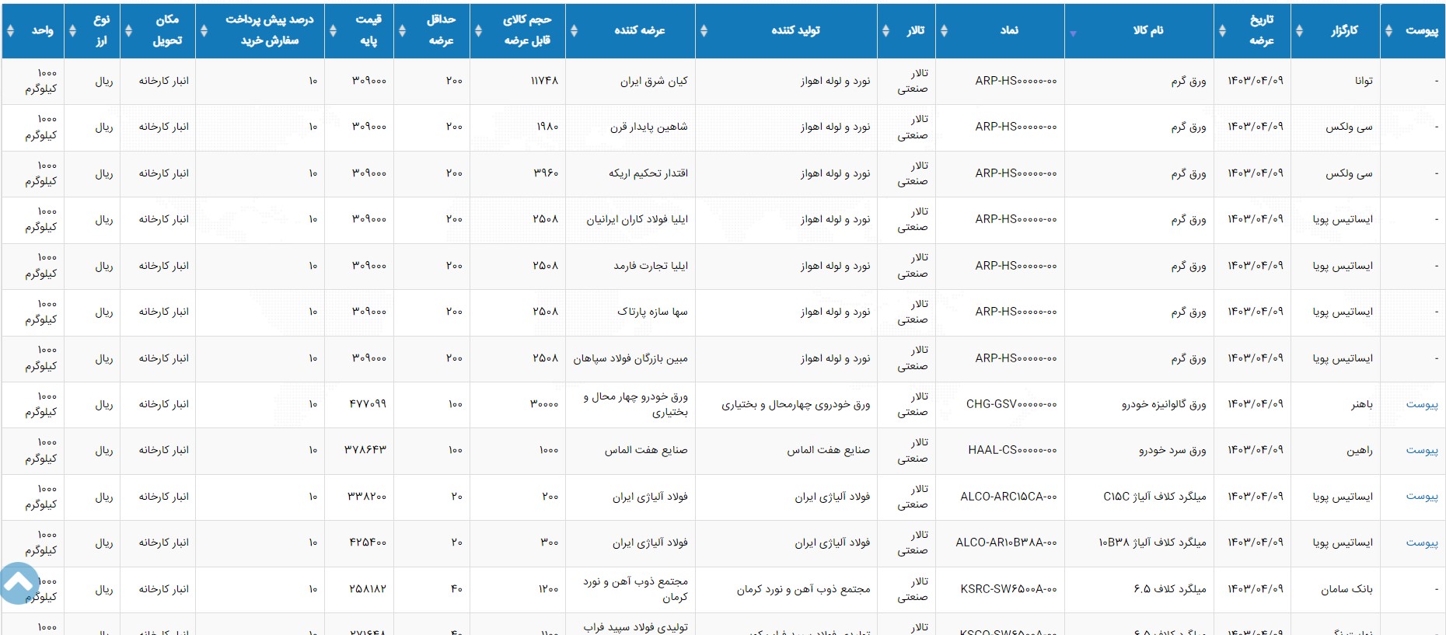Click sort arrows beside واحد header
The height and width of the screenshot is (635, 1446).
(10, 31)
